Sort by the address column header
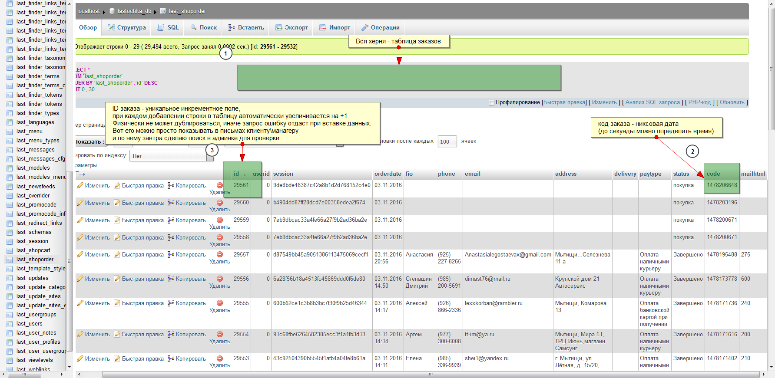Image resolution: width=775 pixels, height=378 pixels. pyautogui.click(x=566, y=174)
